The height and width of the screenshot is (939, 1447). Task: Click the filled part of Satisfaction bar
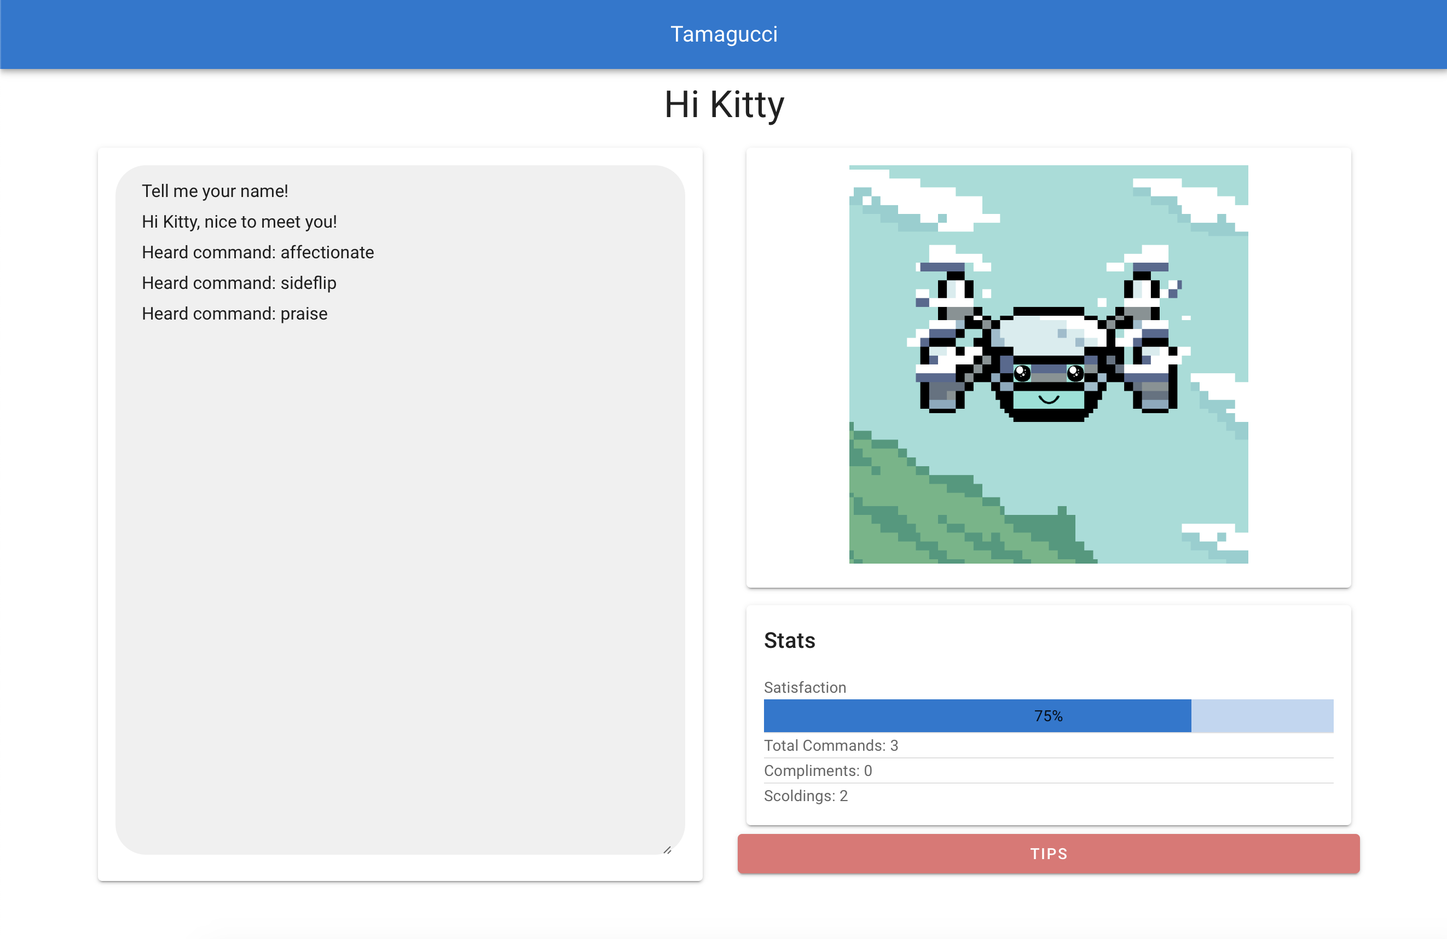click(x=912, y=716)
